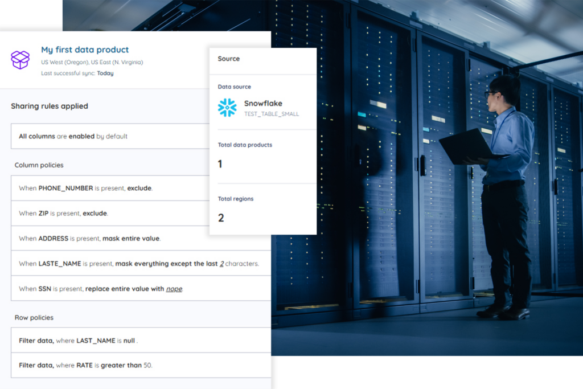Image resolution: width=583 pixels, height=389 pixels.
Task: Select the LASTE_NAME mask policy row
Action: (141, 263)
